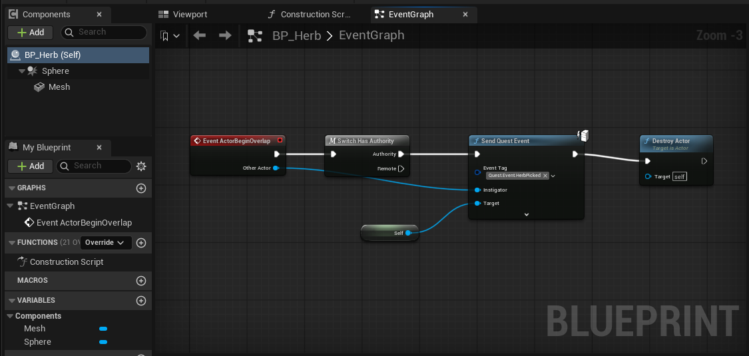
Task: Add a new variable with plus icon
Action: click(141, 301)
